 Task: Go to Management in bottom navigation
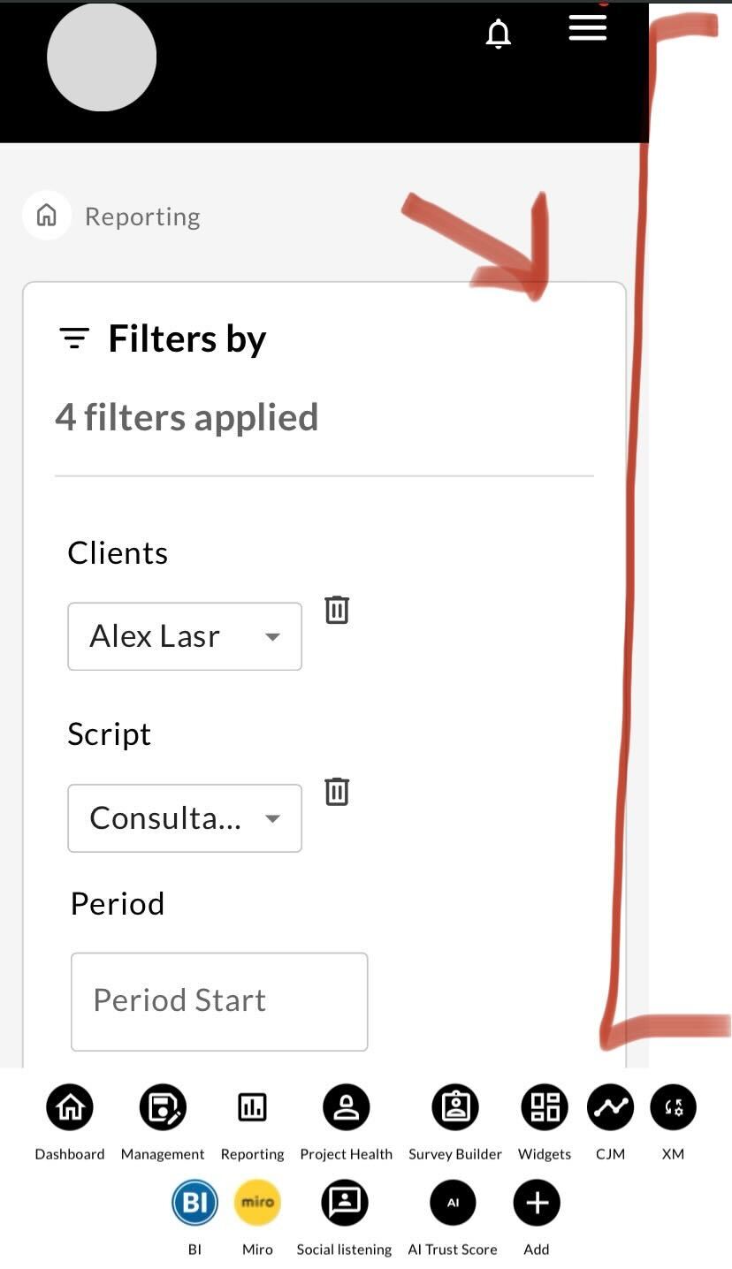[163, 1107]
